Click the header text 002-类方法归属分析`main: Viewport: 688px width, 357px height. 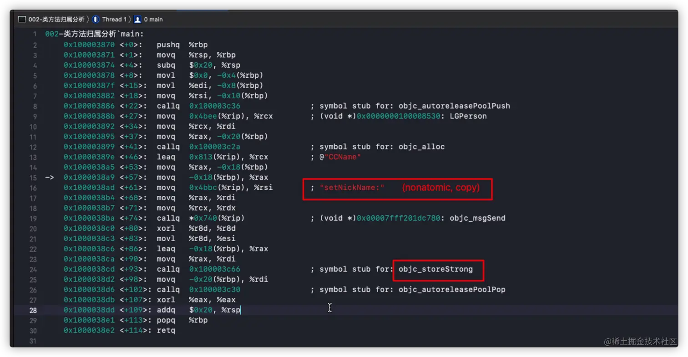pos(95,34)
